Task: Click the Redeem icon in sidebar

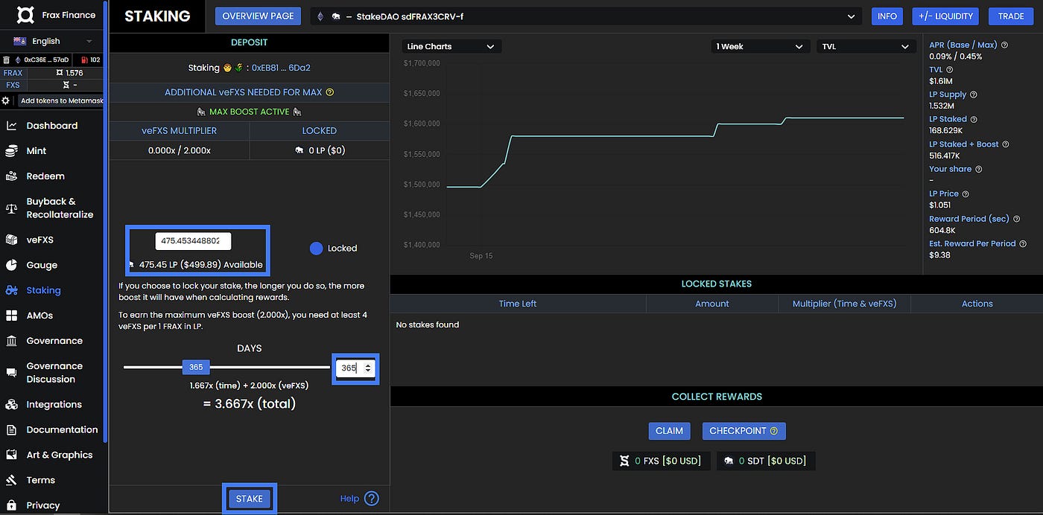Action: 11,176
